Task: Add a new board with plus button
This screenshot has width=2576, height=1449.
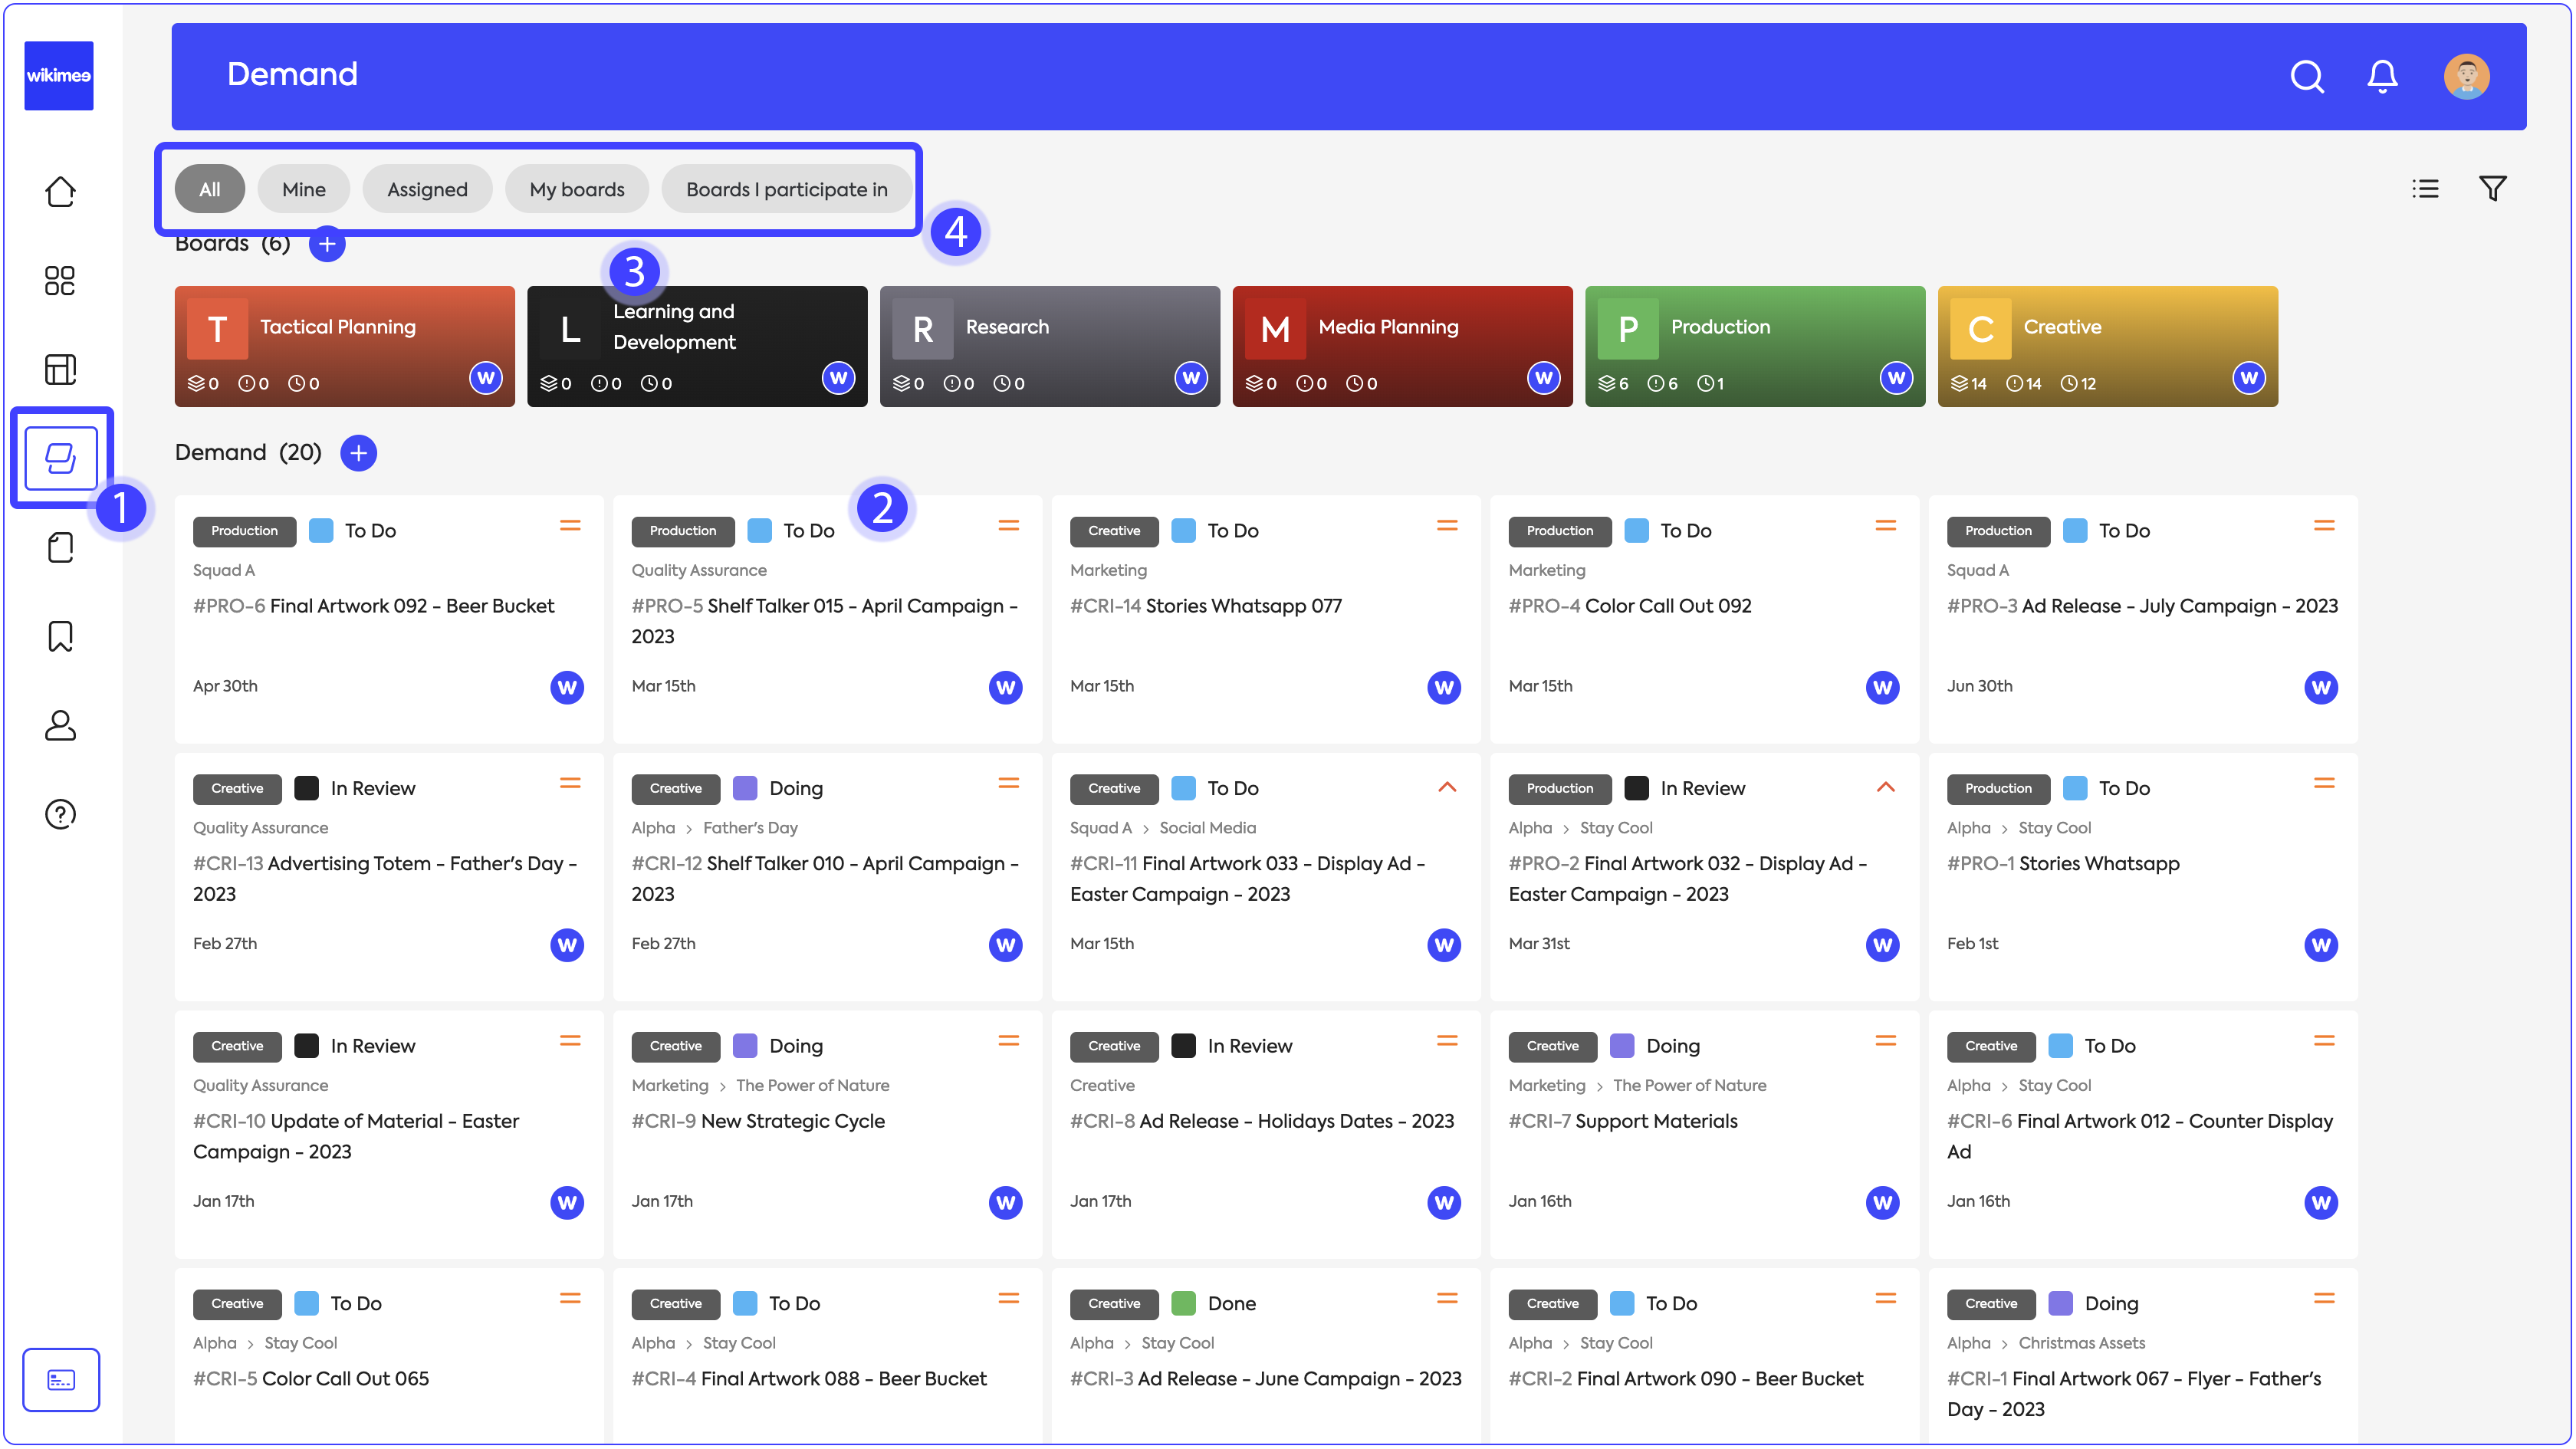Action: tap(327, 244)
